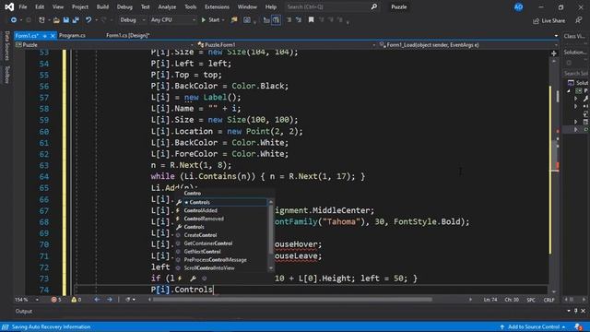Switch to the Form1.cs [Design] tab

(x=128, y=35)
